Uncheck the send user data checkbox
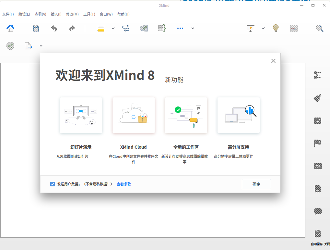This screenshot has height=250, width=330. (x=53, y=184)
